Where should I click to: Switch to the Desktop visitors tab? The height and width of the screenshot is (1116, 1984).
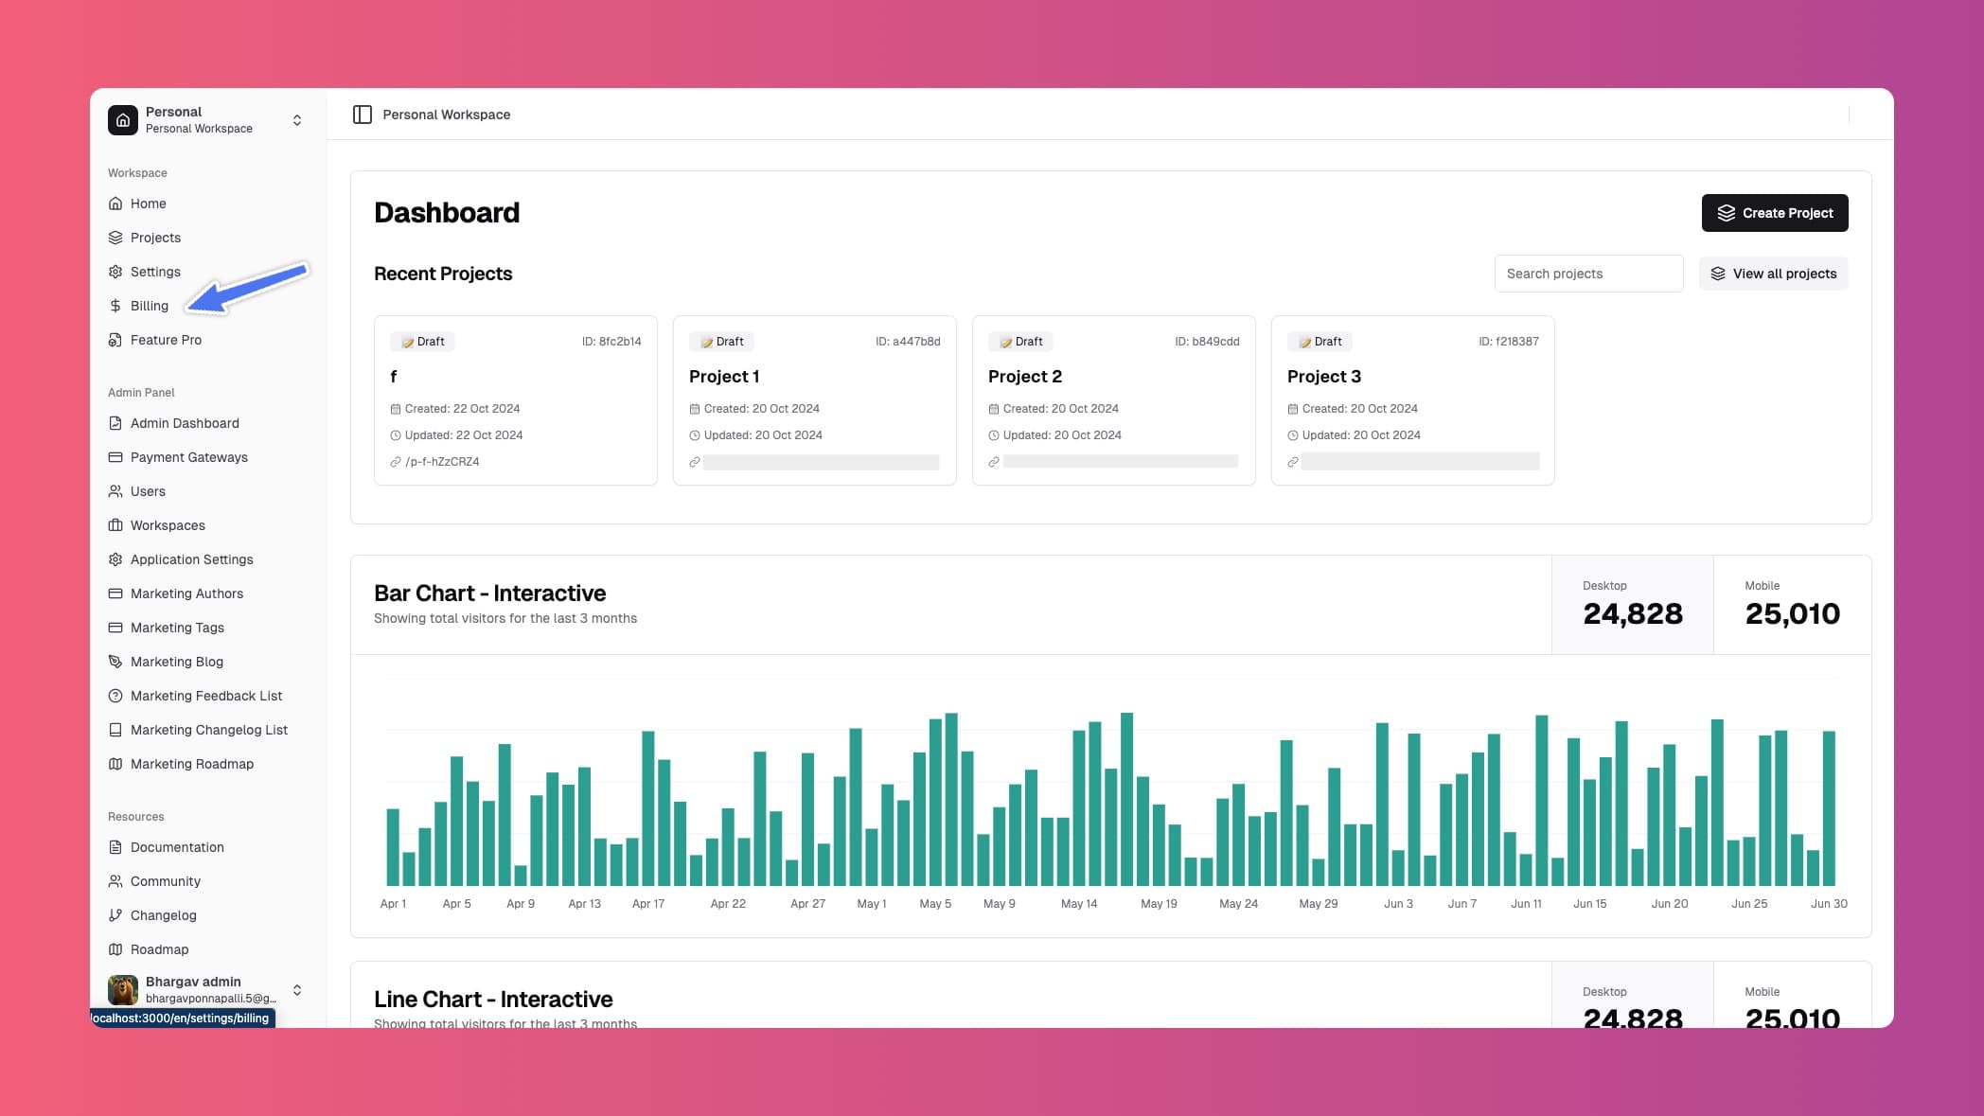point(1632,604)
